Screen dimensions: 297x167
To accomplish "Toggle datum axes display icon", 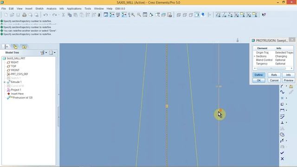I will click(224, 15).
